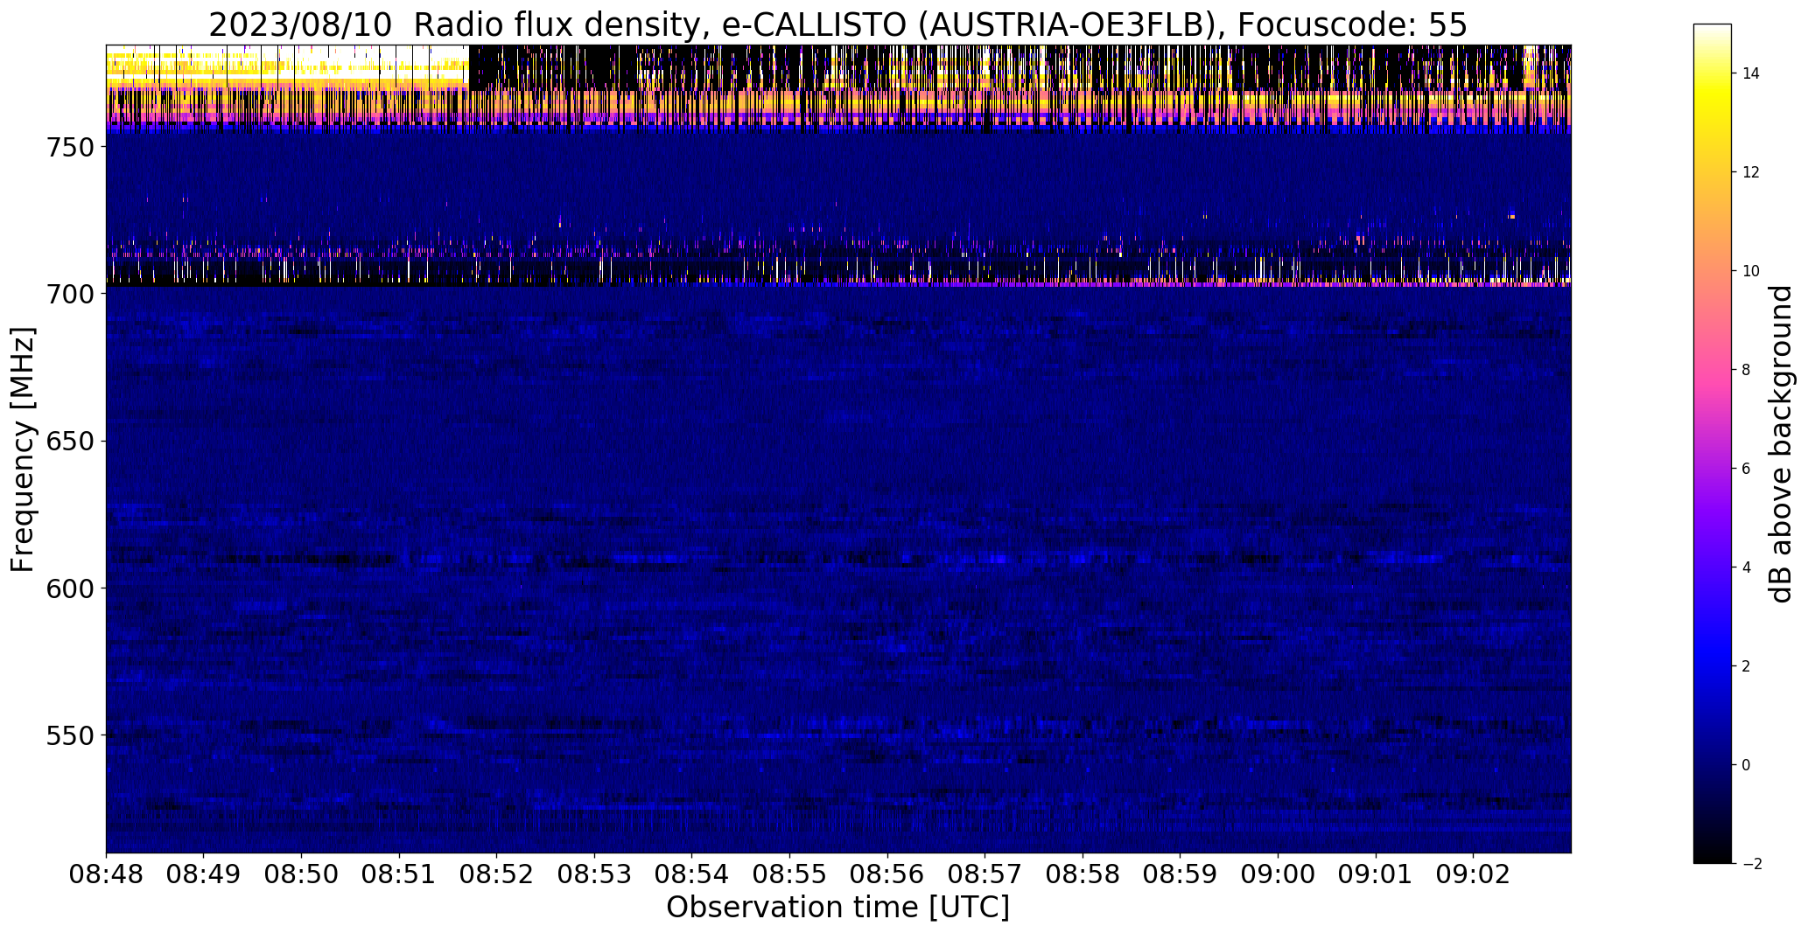
Task: Click the 700 frequency tick label
Action: click(70, 295)
